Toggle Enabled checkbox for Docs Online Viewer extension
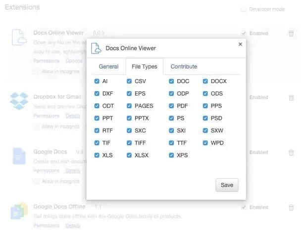 [243, 34]
